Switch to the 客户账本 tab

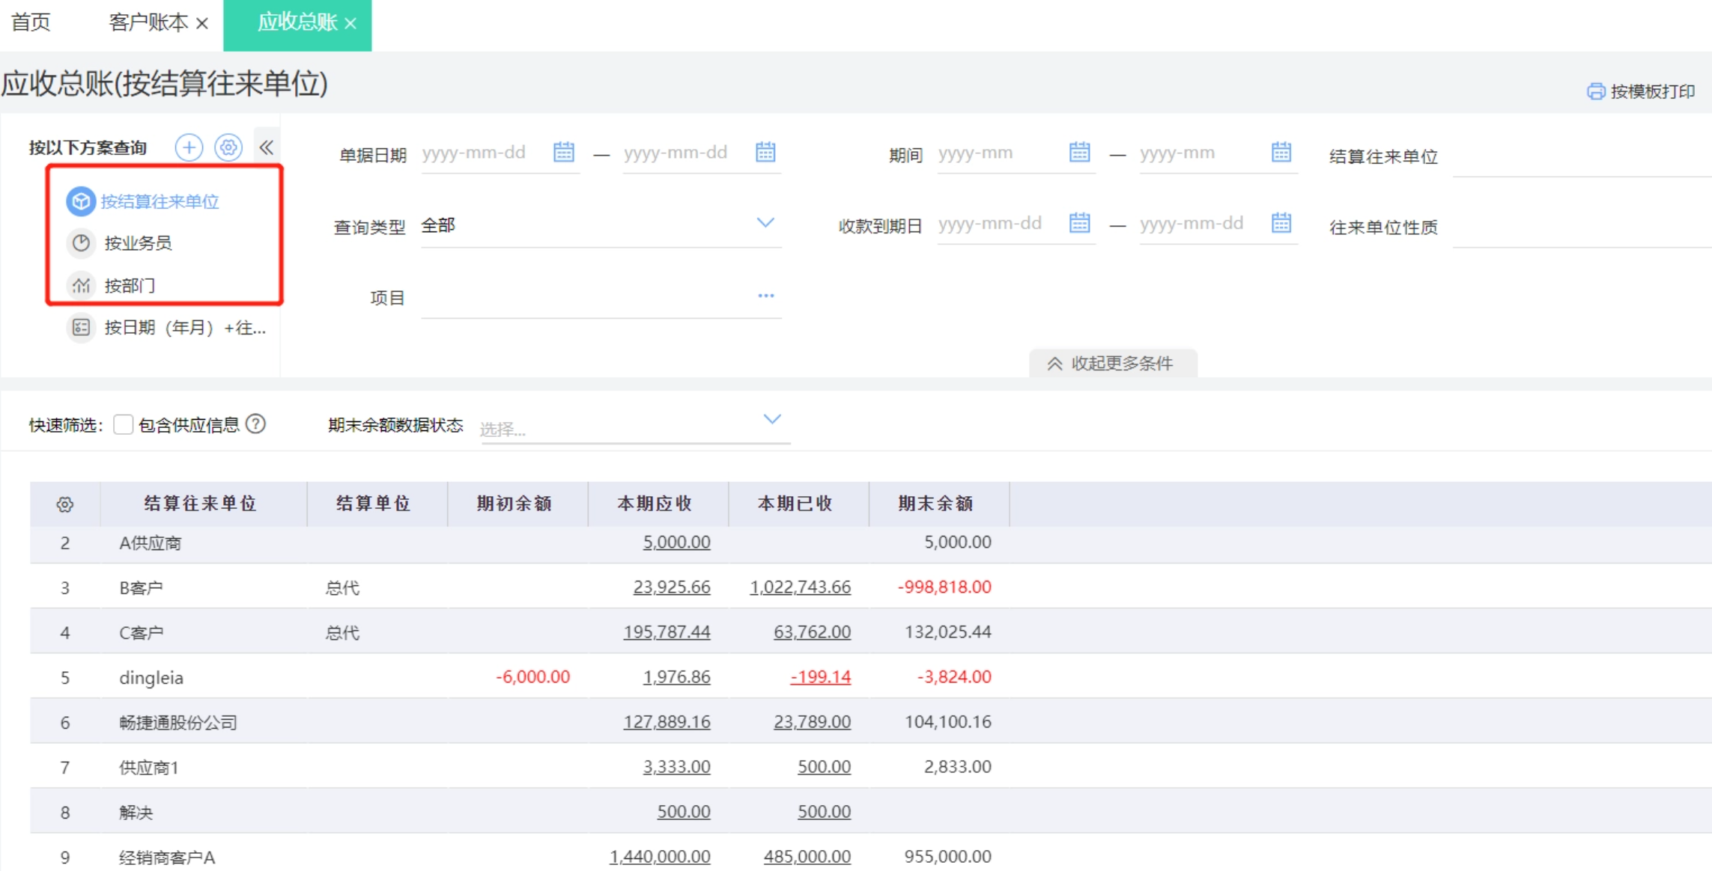148,22
